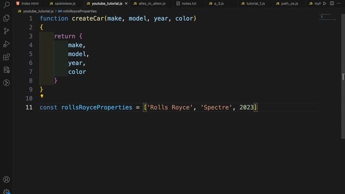Switch to the alles_in_allem.js tab
This screenshot has height=194, width=345.
[x=149, y=4]
